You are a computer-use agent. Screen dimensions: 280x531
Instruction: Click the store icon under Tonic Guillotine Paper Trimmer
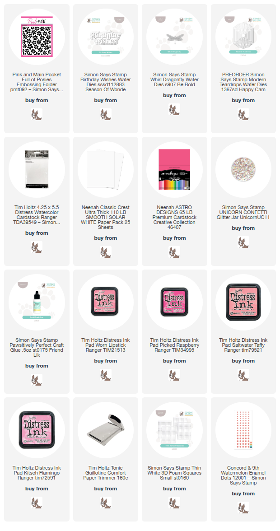[x=106, y=503]
